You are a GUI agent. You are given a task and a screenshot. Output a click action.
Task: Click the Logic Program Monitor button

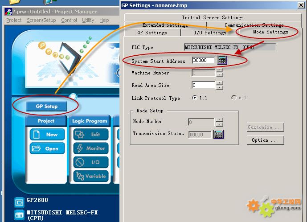tap(91, 148)
